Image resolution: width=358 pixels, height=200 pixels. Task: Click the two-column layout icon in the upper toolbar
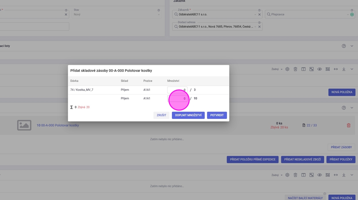click(303, 69)
